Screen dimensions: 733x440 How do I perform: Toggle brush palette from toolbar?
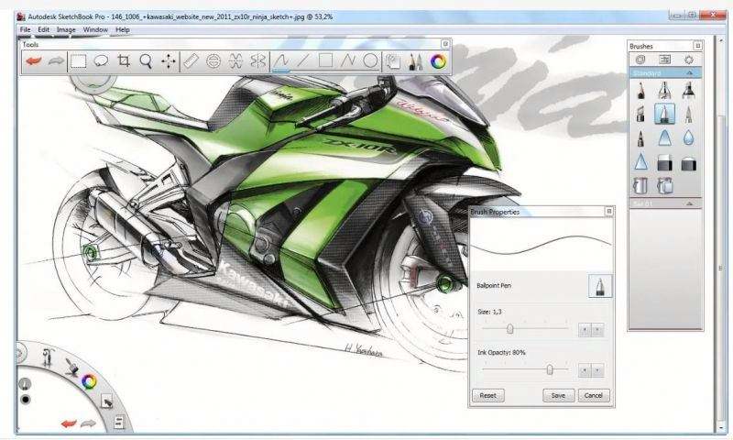tap(415, 61)
